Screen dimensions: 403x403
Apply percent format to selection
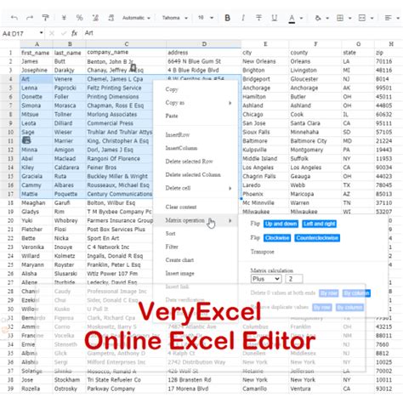pos(80,18)
